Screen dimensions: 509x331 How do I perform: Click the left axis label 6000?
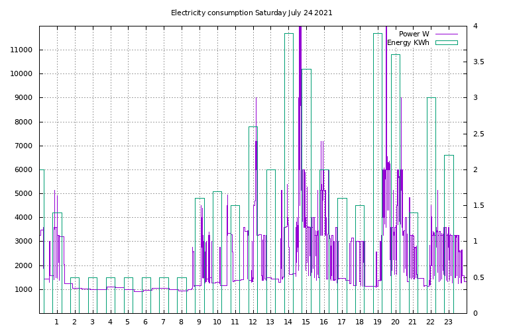point(23,170)
